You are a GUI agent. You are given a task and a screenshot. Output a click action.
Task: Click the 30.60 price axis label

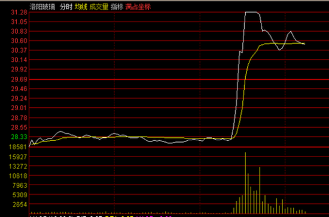click(x=19, y=41)
